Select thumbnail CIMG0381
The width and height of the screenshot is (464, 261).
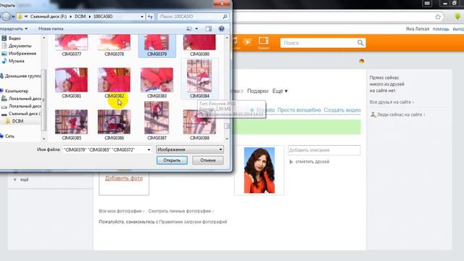71,80
